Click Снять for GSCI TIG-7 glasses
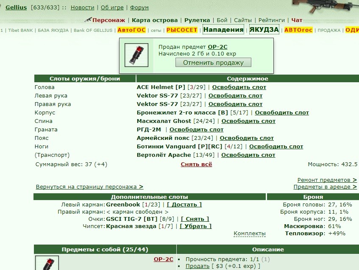 [195, 219]
